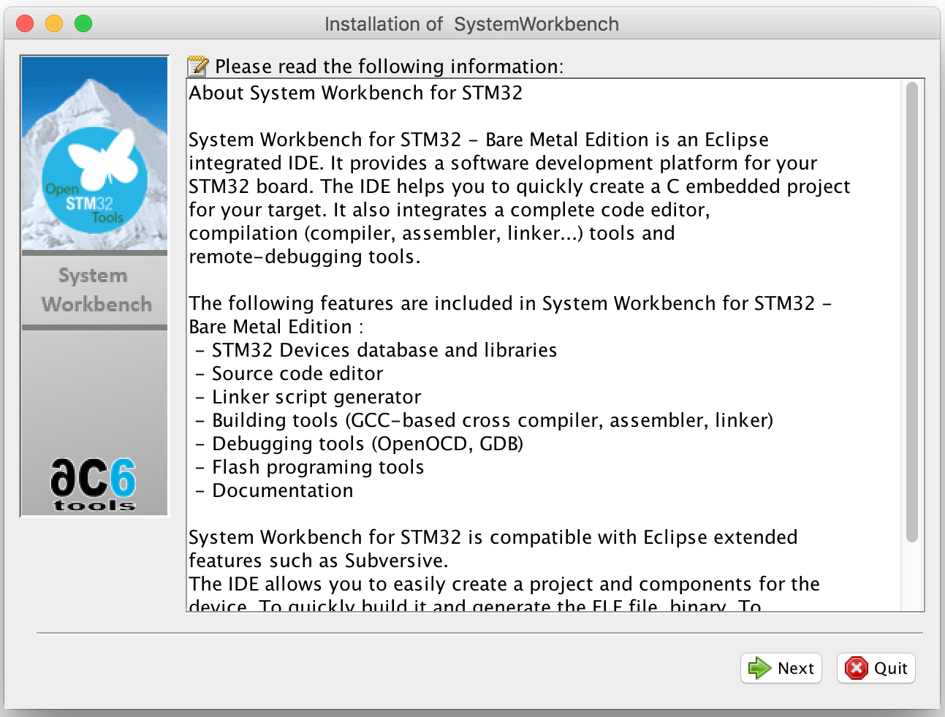Click the OpenSTM32 Tools butterfly logo
The height and width of the screenshot is (717, 945).
point(95,181)
